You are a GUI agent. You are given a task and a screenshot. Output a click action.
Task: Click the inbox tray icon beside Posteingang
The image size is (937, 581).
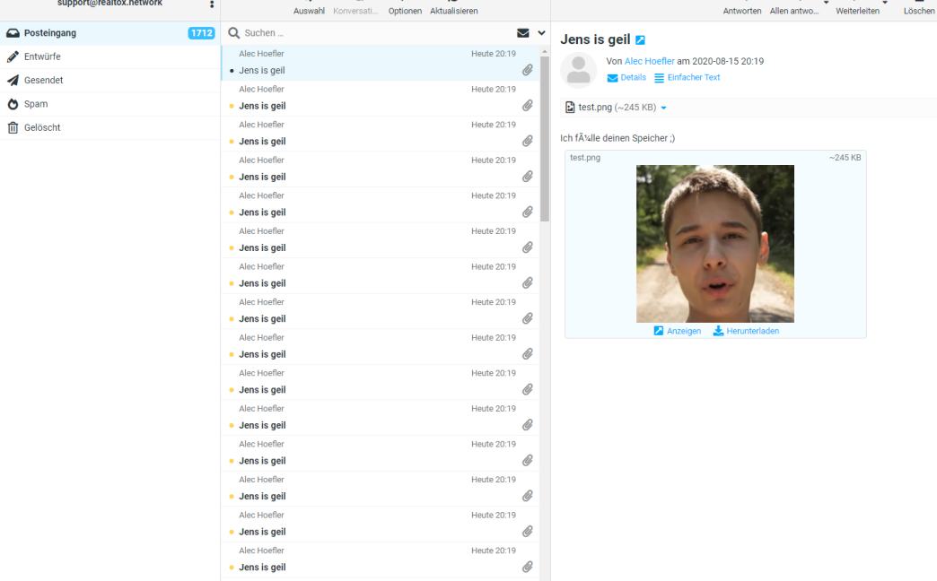pos(13,33)
